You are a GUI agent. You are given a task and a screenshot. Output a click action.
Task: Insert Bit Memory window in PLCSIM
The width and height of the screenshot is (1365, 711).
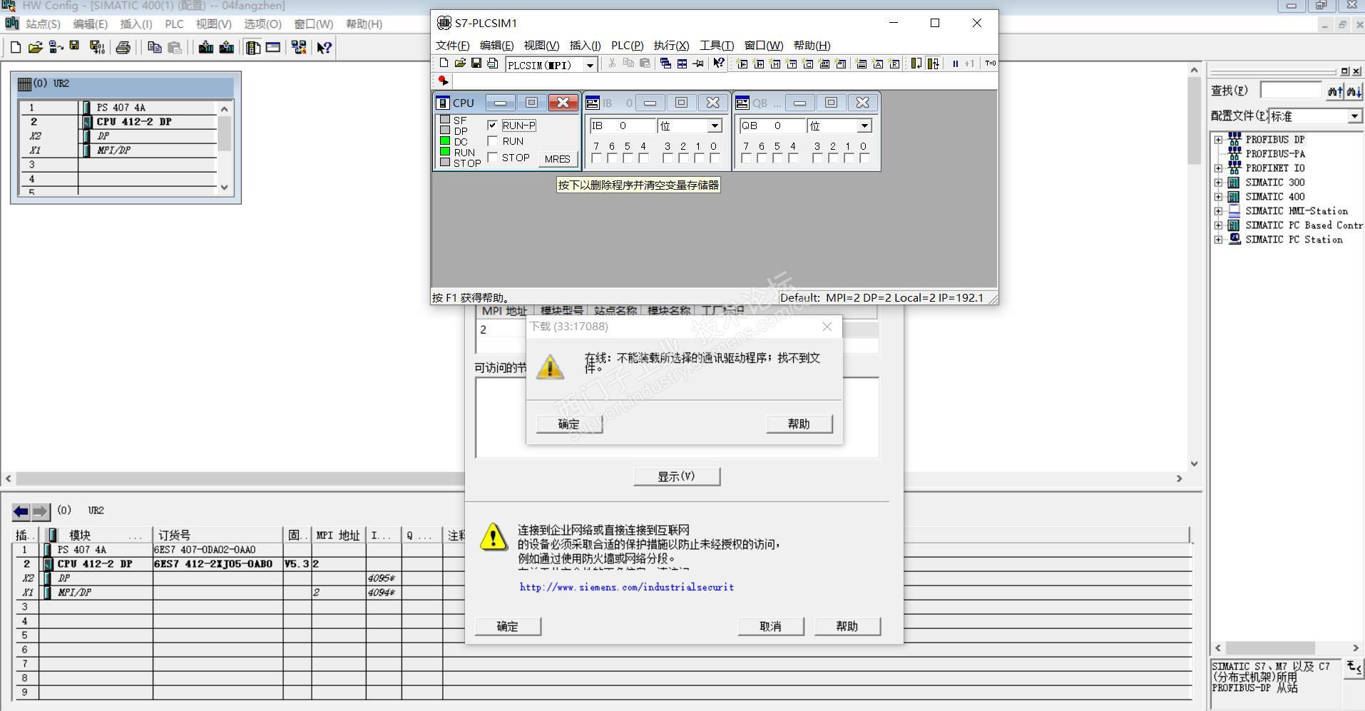coord(775,63)
